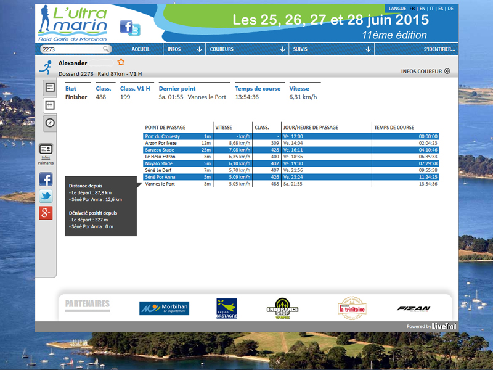Open Infos Palmares ID card icon

[x=46, y=149]
